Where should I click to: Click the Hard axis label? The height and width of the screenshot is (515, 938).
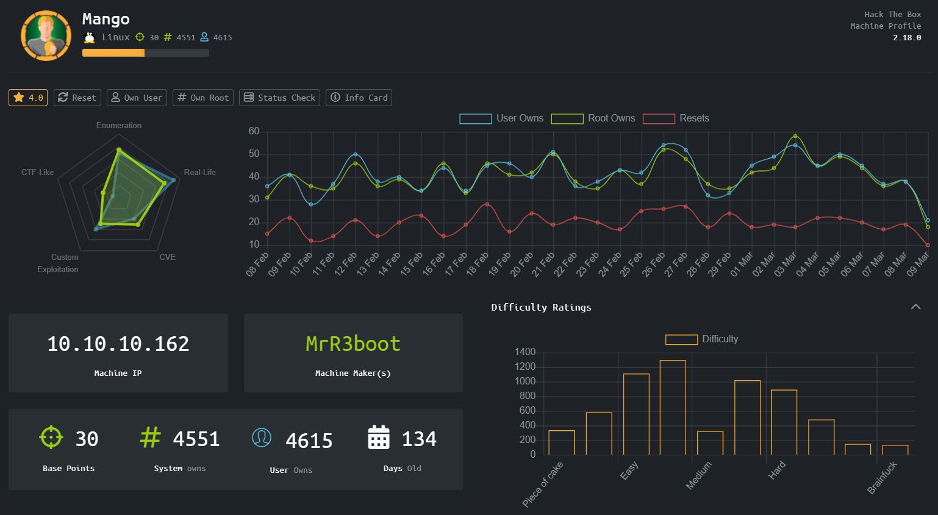[x=777, y=470]
